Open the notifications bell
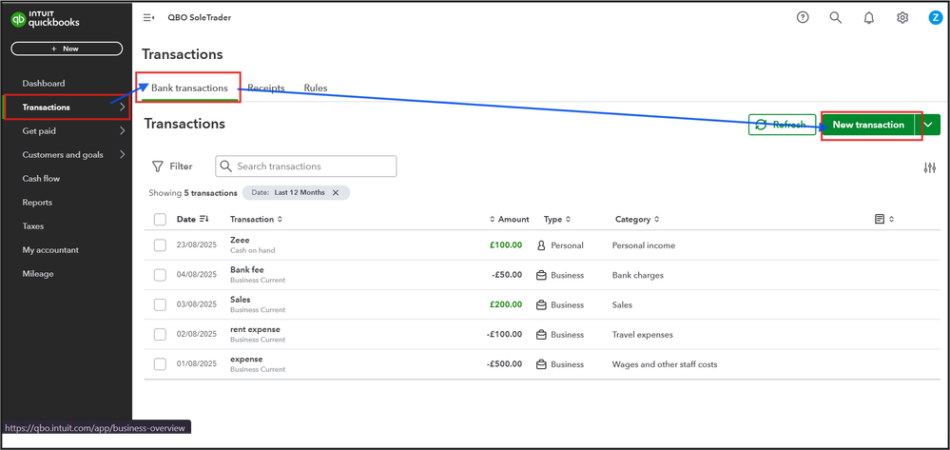Image resolution: width=950 pixels, height=450 pixels. pos(869,17)
